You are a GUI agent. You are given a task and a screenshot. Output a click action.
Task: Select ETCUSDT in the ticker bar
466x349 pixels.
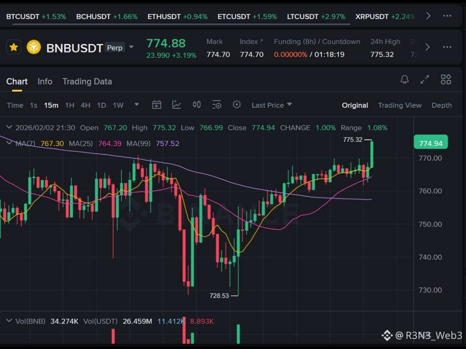[x=247, y=17]
